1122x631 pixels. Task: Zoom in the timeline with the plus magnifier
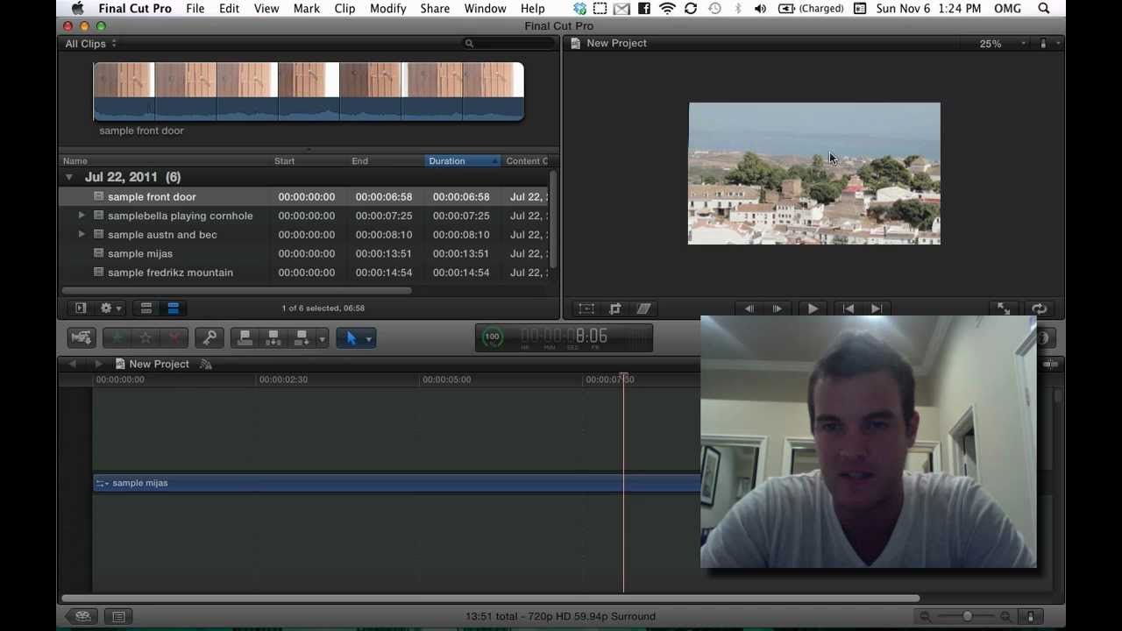click(x=1005, y=616)
